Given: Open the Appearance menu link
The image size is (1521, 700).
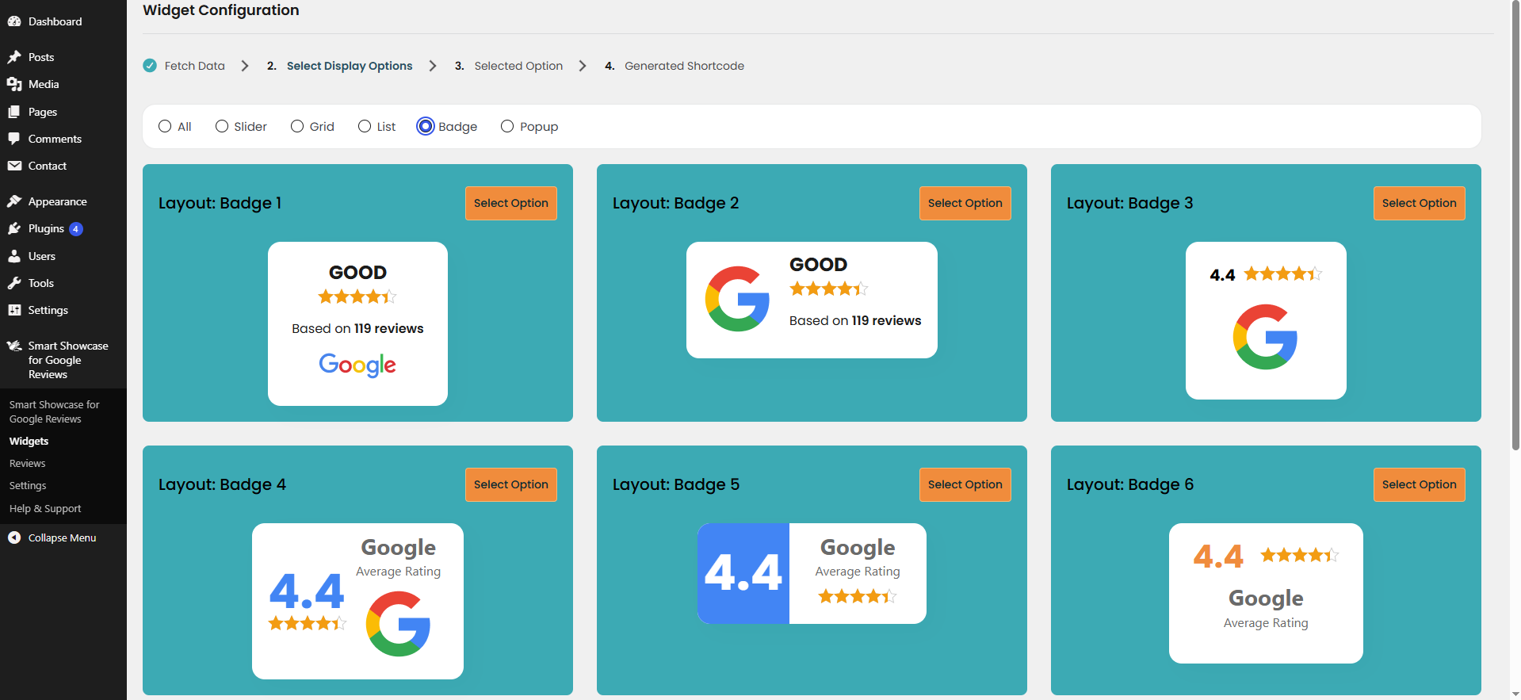Looking at the screenshot, I should click(x=58, y=201).
